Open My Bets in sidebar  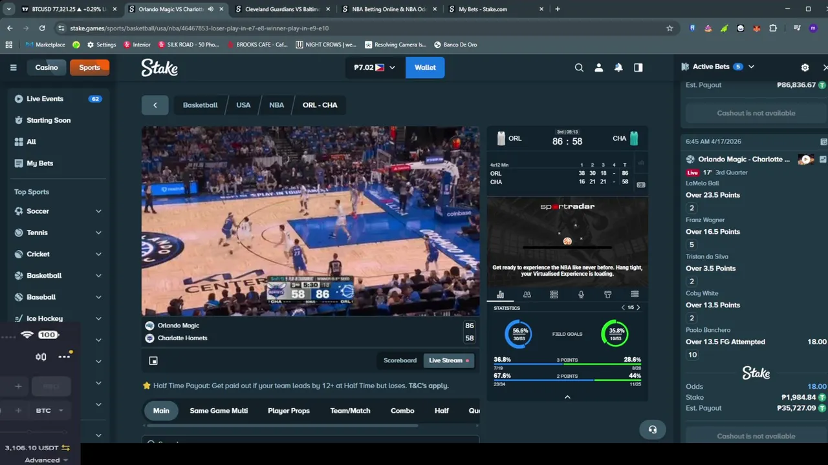coord(58,163)
